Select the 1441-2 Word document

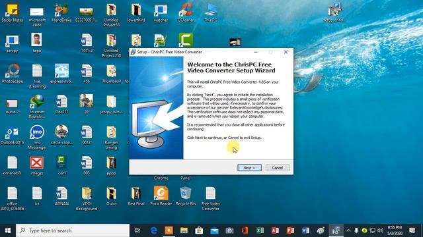(x=87, y=43)
